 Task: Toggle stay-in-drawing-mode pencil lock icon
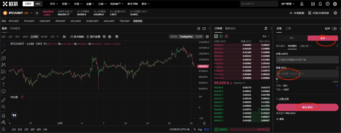(x=3, y=122)
